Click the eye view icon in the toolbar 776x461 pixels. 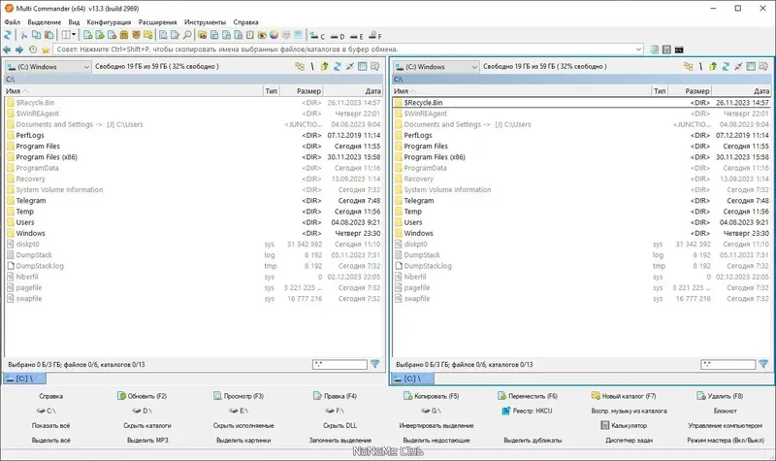(x=262, y=35)
